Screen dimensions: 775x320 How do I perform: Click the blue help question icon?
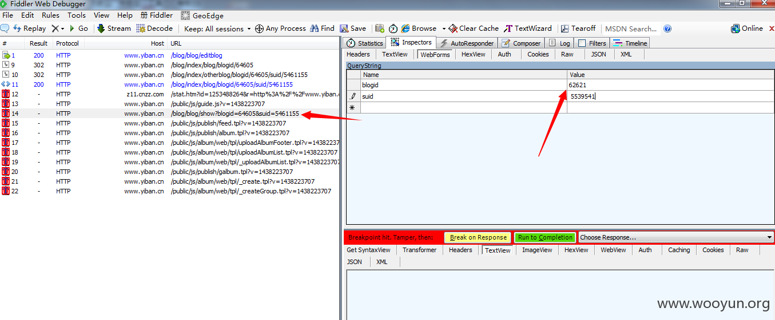pos(667,29)
